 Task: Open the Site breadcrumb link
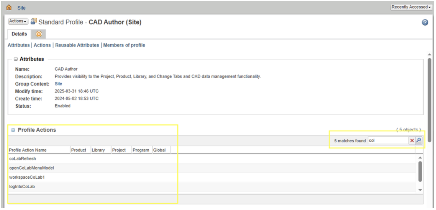click(21, 8)
